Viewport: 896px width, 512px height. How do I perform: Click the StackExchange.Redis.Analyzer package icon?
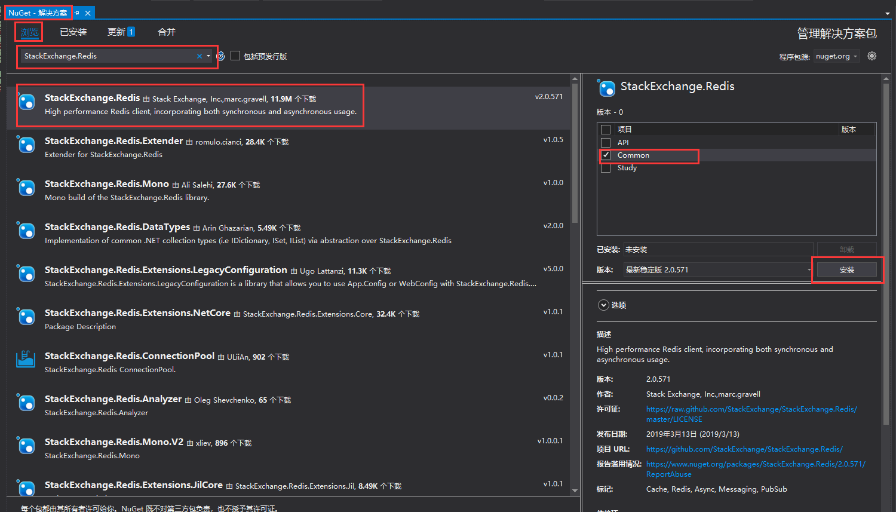[26, 403]
